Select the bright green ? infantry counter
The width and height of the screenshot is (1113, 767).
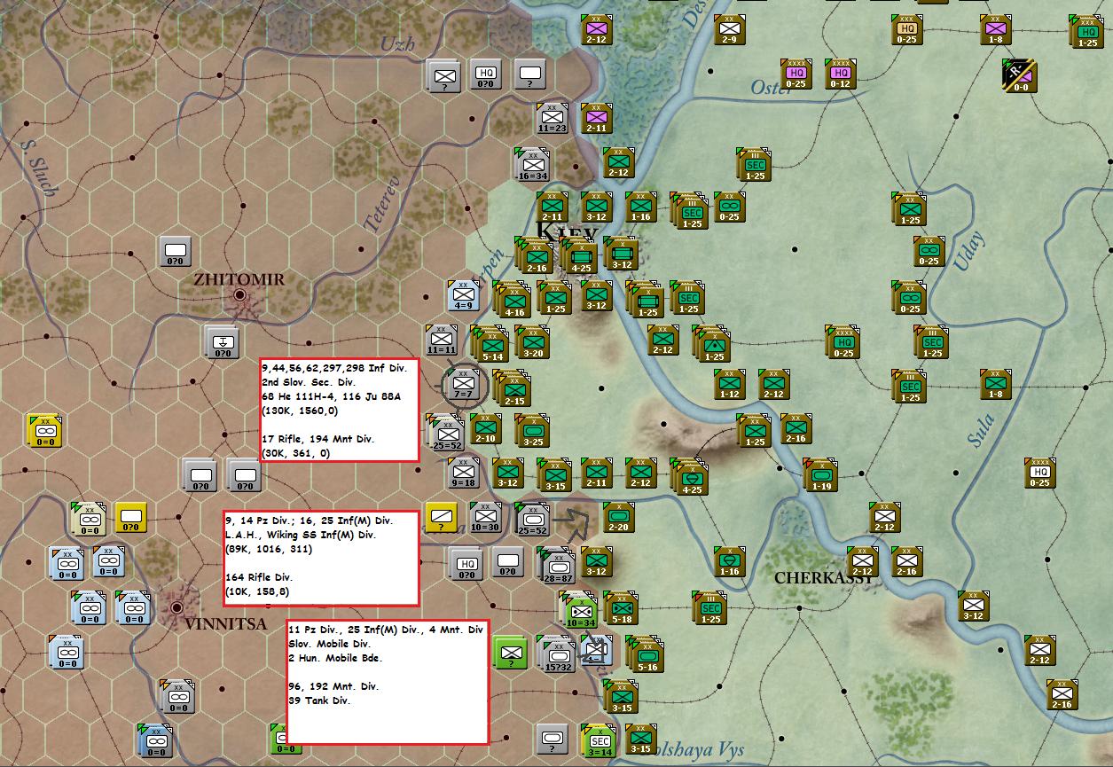pyautogui.click(x=509, y=652)
